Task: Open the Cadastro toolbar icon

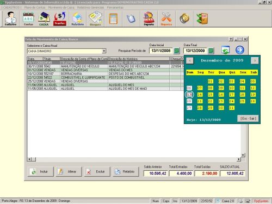Action: pos(11,18)
